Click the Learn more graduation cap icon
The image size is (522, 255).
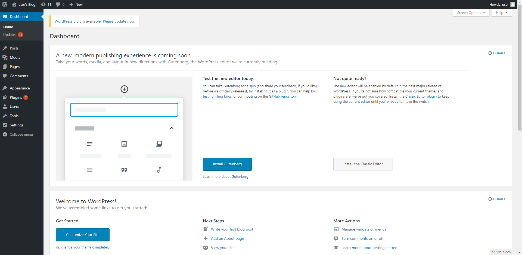pos(336,248)
